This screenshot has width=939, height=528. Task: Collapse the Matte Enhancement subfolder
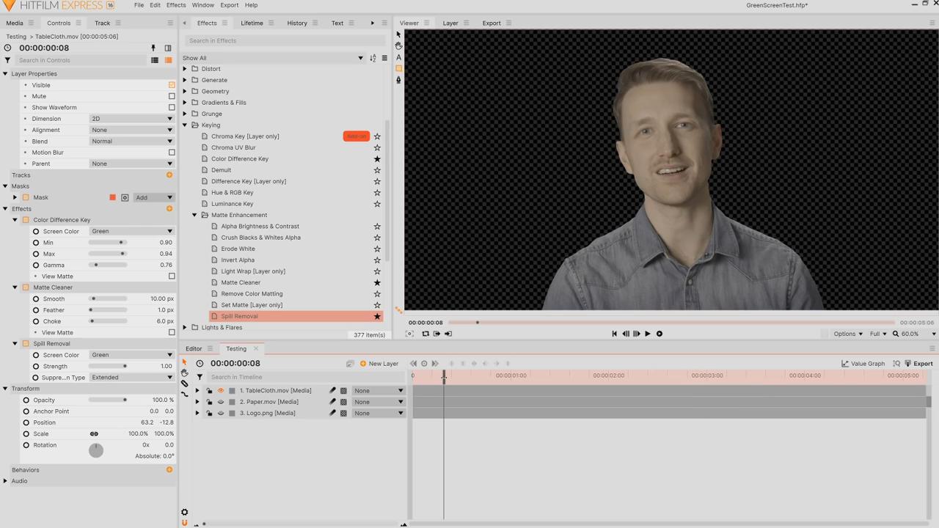195,216
